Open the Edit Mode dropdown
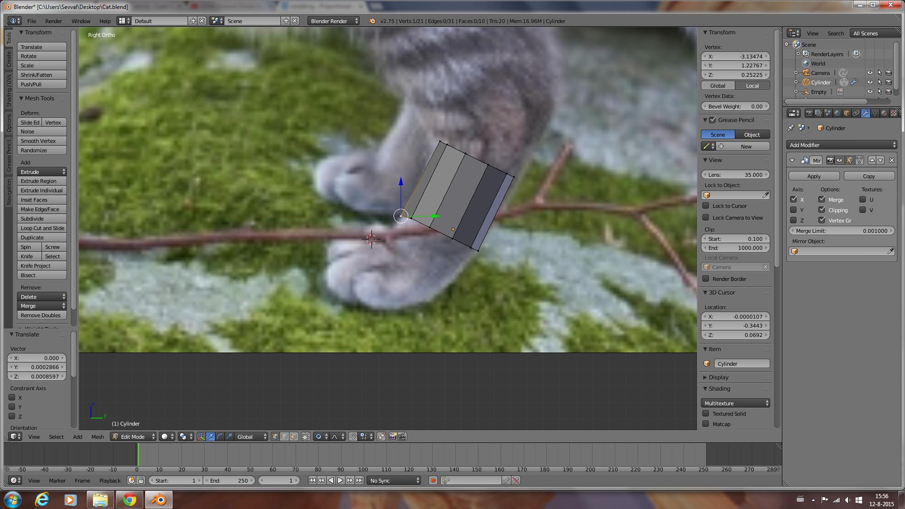Image resolution: width=905 pixels, height=509 pixels. 133,436
